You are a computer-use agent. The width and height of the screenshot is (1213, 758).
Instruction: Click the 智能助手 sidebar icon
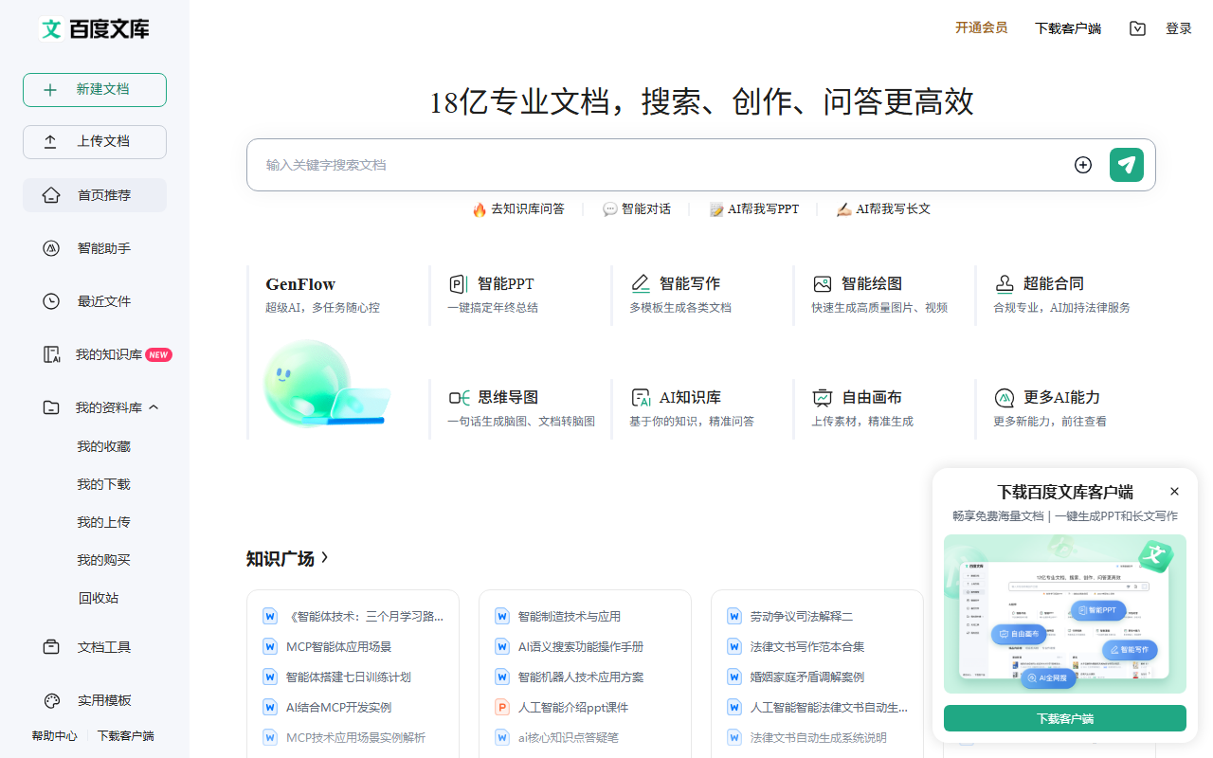coord(51,248)
